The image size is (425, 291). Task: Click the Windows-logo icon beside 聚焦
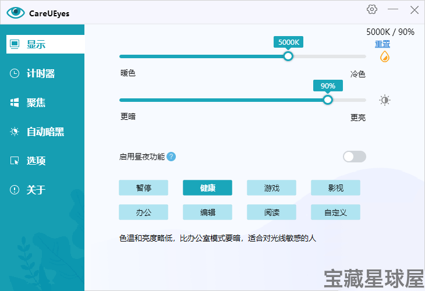(15, 102)
